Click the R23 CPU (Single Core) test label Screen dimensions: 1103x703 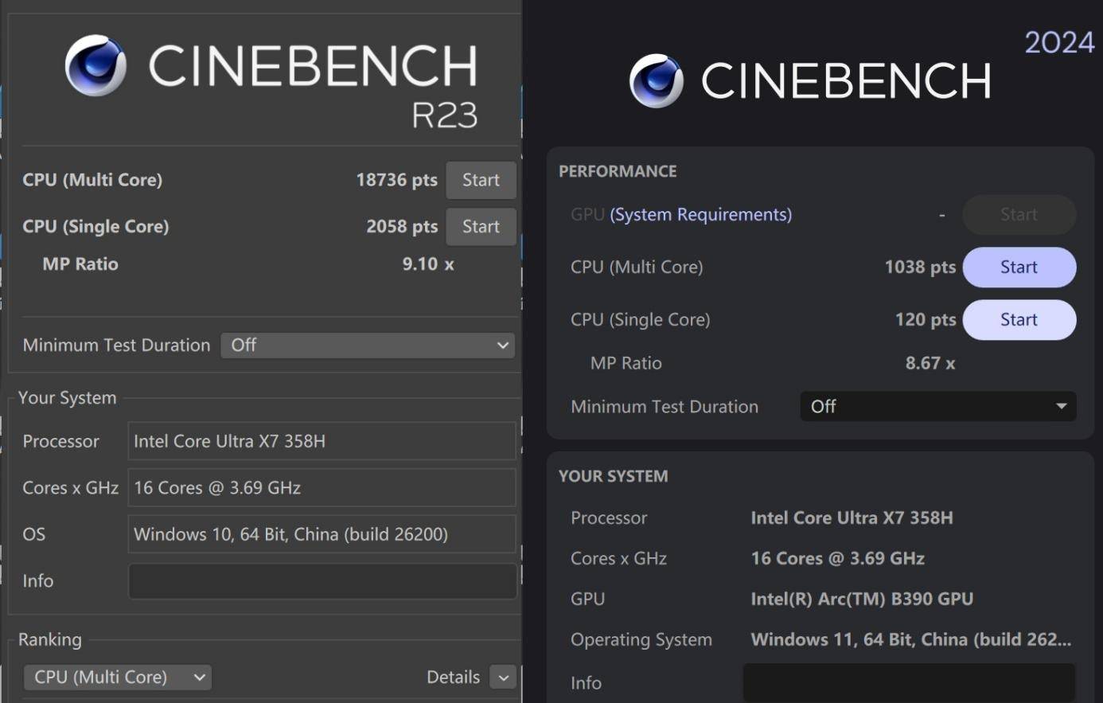point(95,226)
